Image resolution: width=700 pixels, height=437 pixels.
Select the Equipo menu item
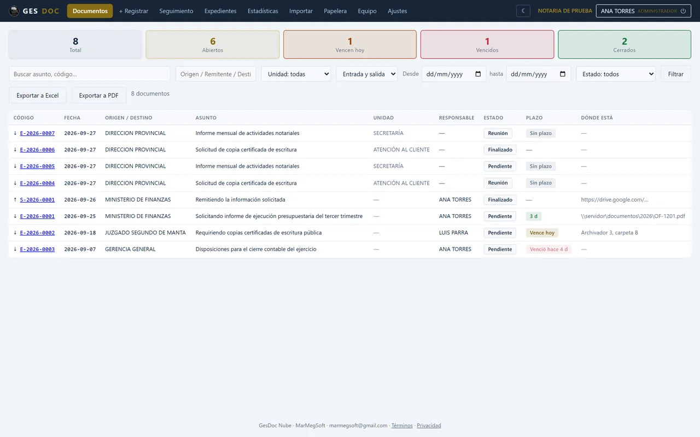(x=367, y=11)
